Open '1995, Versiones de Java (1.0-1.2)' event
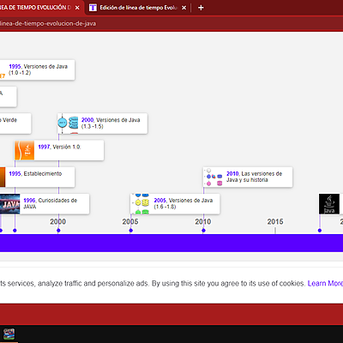 38,69
